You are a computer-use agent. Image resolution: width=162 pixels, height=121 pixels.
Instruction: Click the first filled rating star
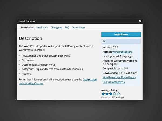click(x=103, y=94)
